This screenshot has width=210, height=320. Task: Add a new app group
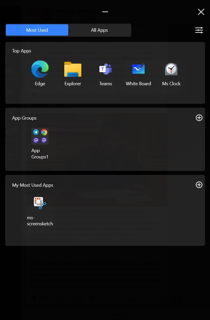(x=199, y=118)
